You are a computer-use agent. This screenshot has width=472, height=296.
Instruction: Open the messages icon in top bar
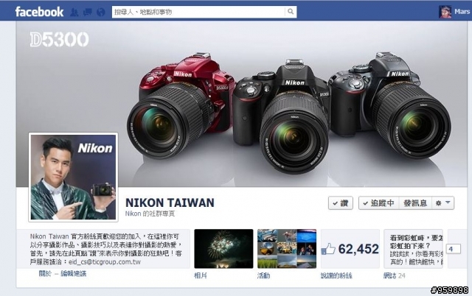click(88, 12)
